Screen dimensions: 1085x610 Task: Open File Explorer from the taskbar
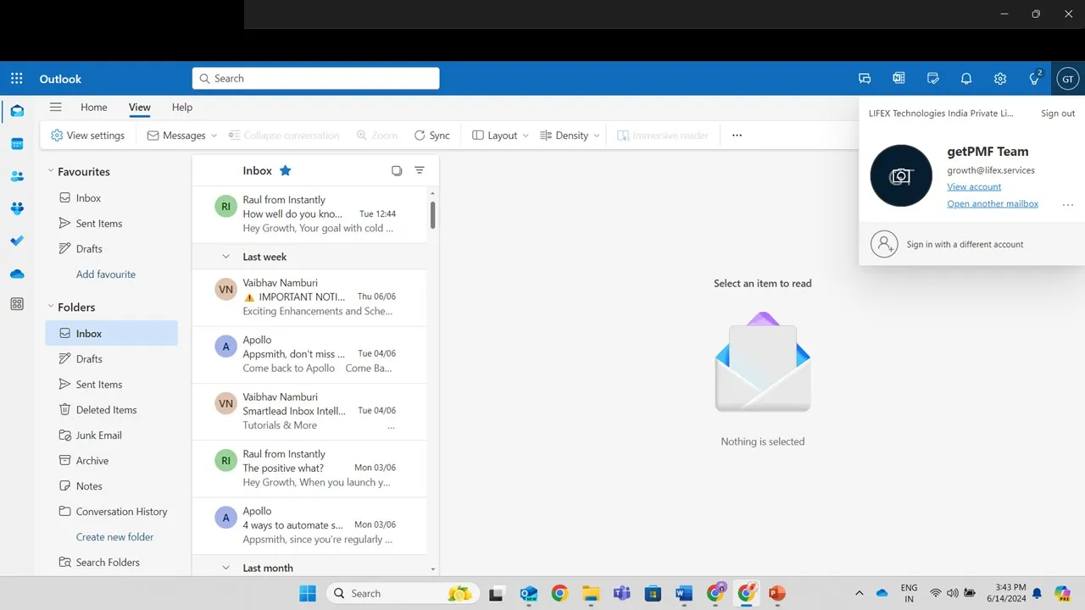point(591,593)
